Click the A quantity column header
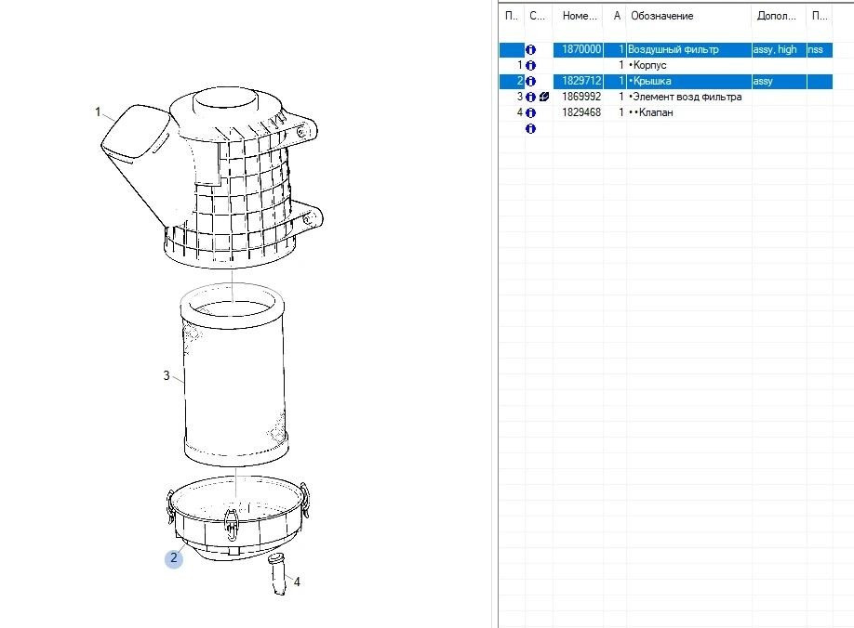This screenshot has height=628, width=854. pyautogui.click(x=616, y=16)
